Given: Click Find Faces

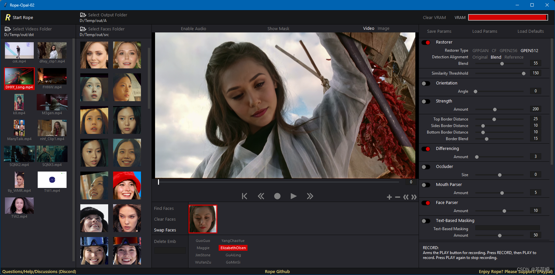Looking at the screenshot, I should 164,208.
